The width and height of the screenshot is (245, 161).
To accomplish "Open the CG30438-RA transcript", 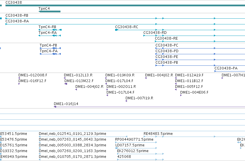I will 125,24.
